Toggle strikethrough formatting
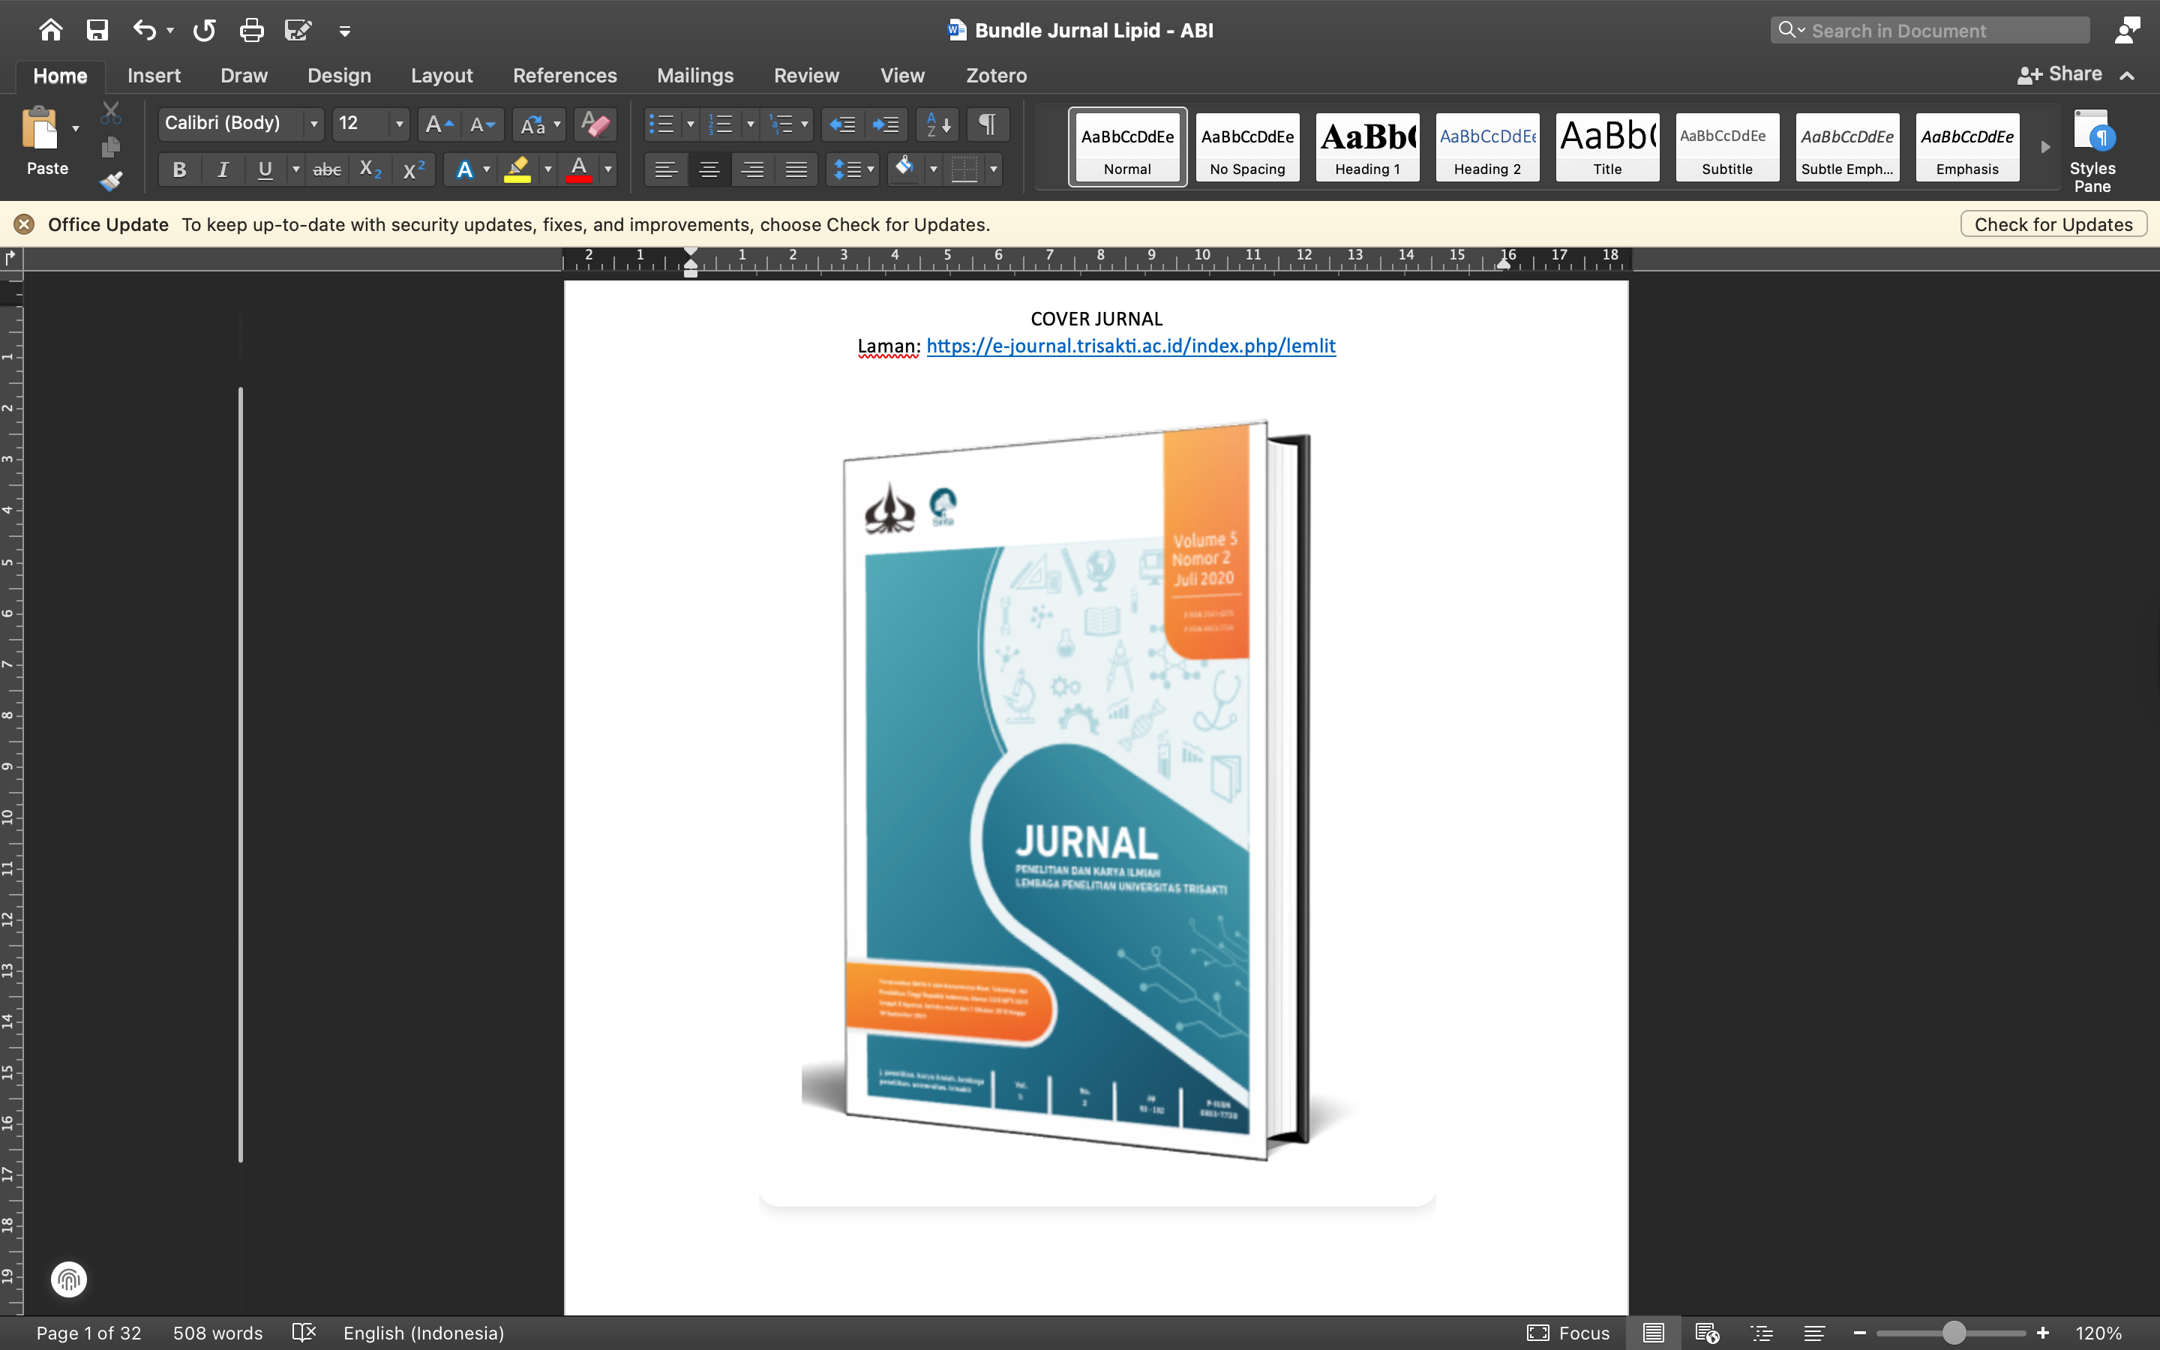The height and width of the screenshot is (1350, 2160). [x=327, y=169]
